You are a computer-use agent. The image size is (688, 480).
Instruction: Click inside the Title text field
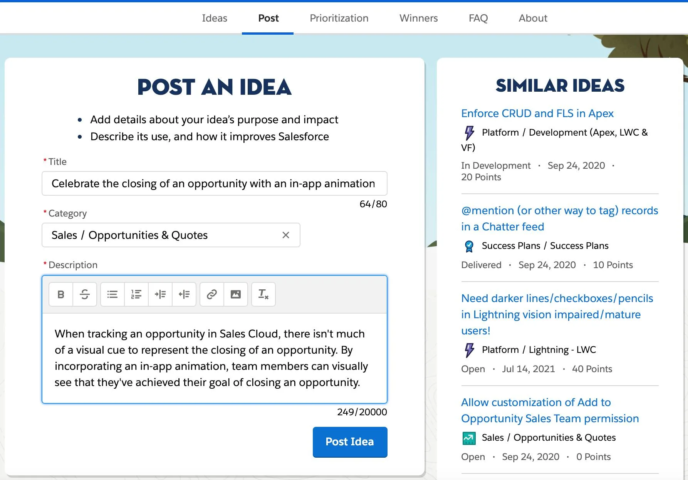pos(214,183)
